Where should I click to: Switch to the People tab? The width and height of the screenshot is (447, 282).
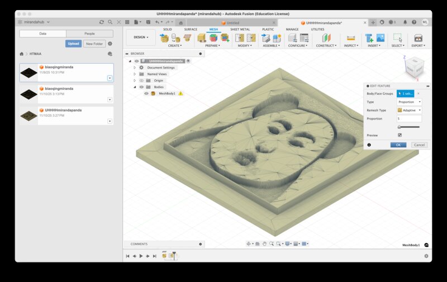pyautogui.click(x=89, y=34)
